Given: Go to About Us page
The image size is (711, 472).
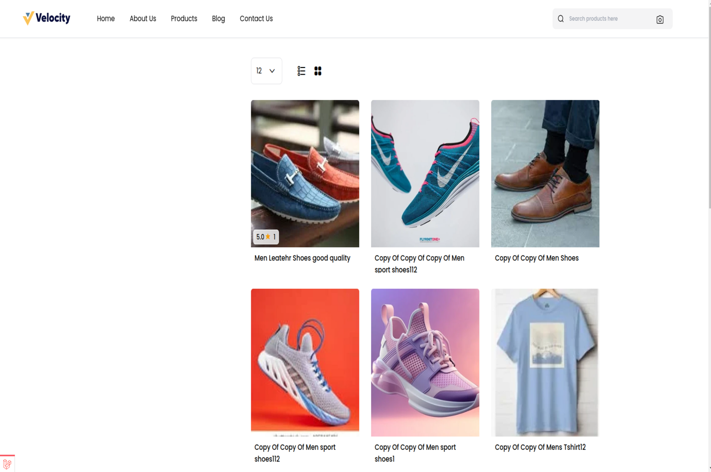Looking at the screenshot, I should [x=142, y=19].
